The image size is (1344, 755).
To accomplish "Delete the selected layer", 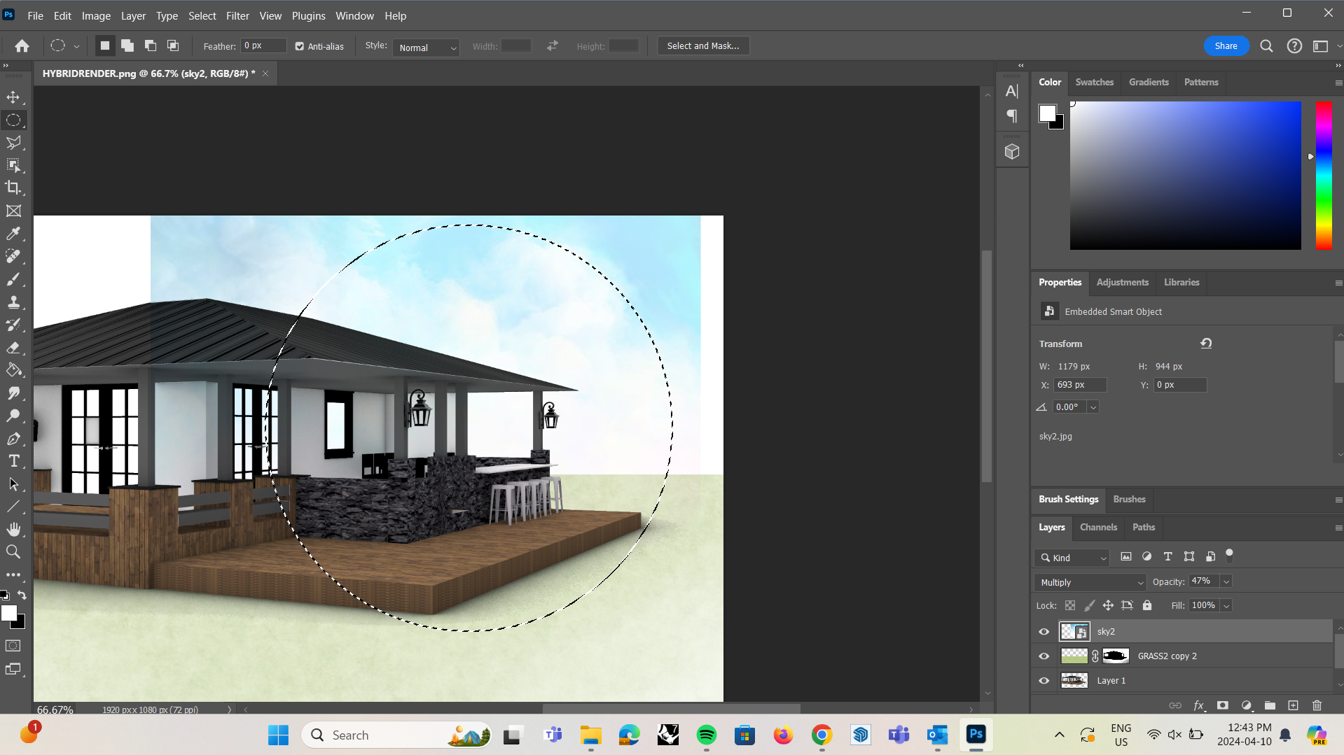I will (1317, 705).
